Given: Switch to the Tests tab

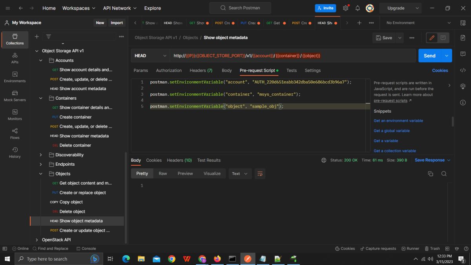Looking at the screenshot, I should (x=292, y=70).
